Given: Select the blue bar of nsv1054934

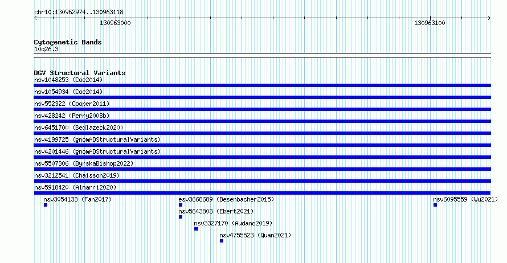Looking at the screenshot, I should click(x=262, y=97).
